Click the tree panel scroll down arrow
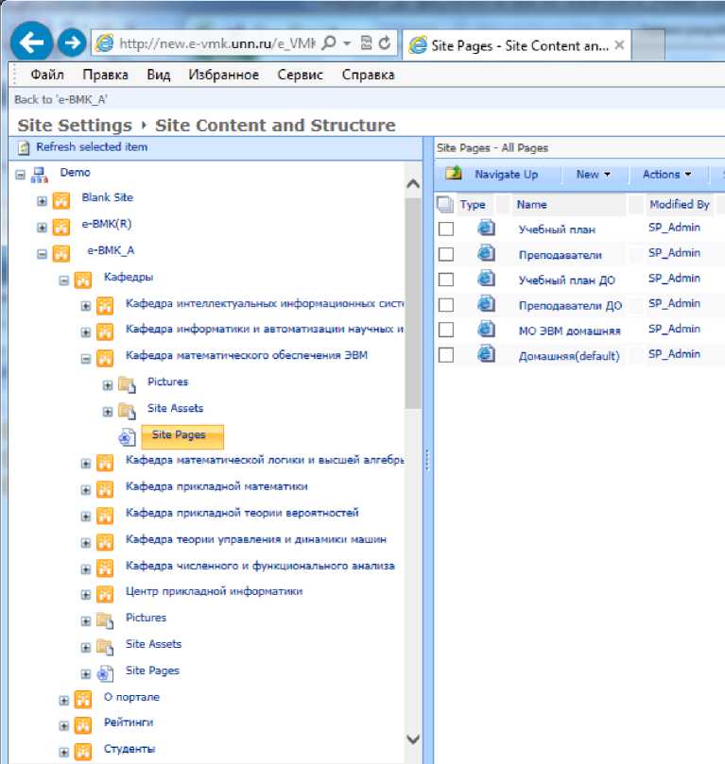Viewport: 725px width, 764px height. pyautogui.click(x=412, y=739)
